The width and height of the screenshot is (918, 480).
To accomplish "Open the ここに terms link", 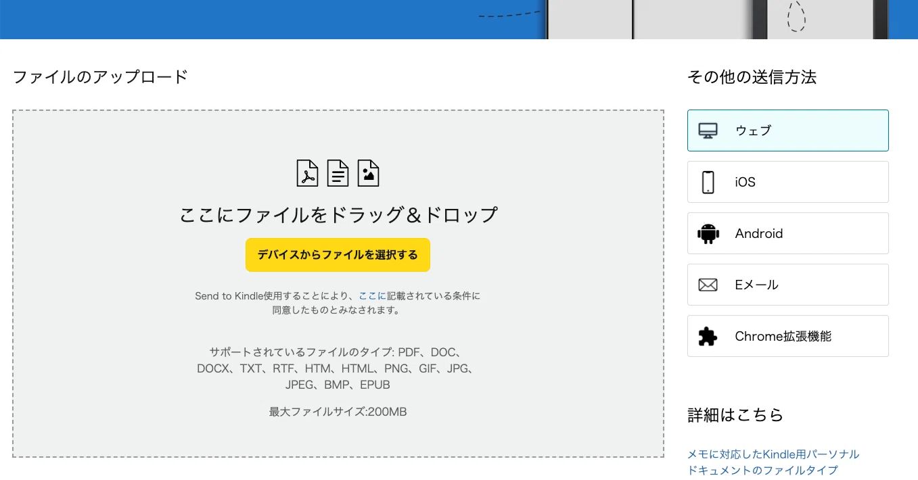I will pos(372,295).
